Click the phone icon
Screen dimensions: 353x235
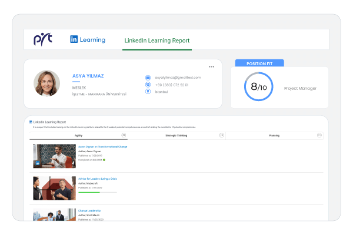pyautogui.click(x=148, y=85)
